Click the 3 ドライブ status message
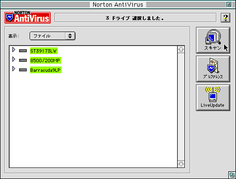The height and width of the screenshot is (179, 236). click(135, 18)
